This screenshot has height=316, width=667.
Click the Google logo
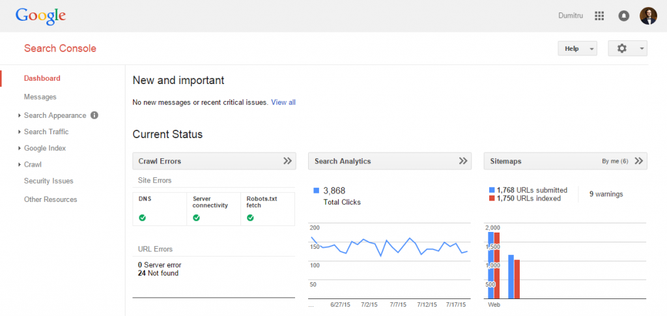40,16
